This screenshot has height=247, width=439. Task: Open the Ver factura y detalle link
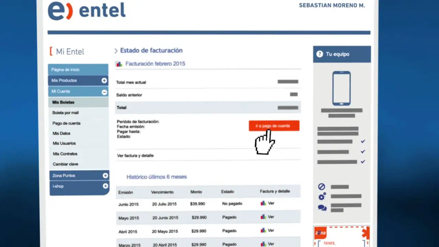coord(135,156)
